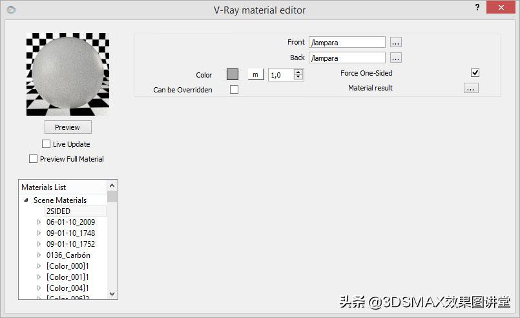Toggle the Can be Overridden checkbox
Screen dimensions: 520x318
point(234,90)
